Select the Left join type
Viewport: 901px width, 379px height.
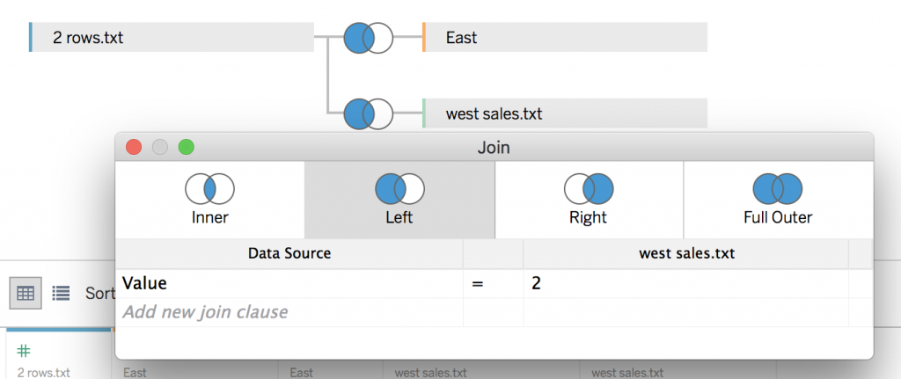pos(399,200)
